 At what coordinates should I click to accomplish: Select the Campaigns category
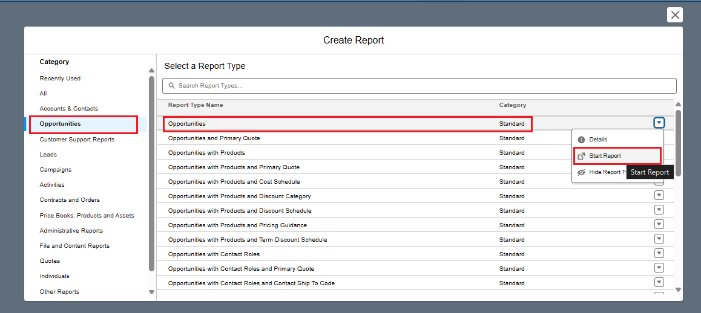[x=55, y=170]
